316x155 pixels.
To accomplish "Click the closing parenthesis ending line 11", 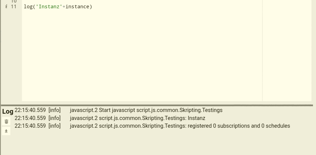I will 91,6.
